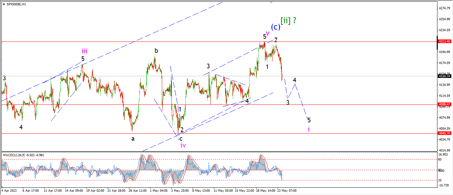Select the magenta iv wave label

coord(183,145)
